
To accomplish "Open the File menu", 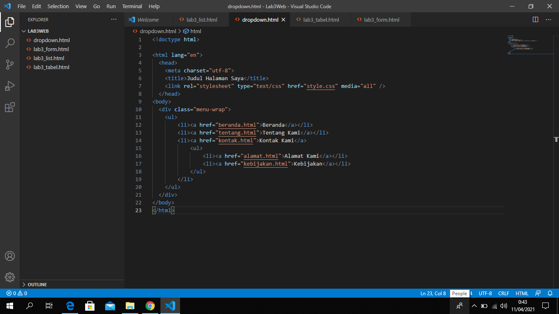I will (22, 7).
